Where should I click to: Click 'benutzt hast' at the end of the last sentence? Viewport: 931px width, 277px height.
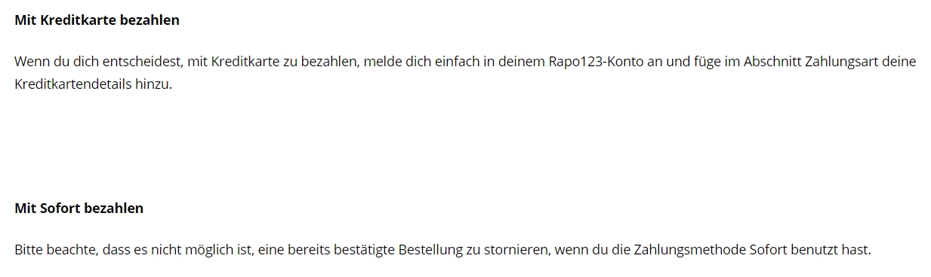pos(829,250)
